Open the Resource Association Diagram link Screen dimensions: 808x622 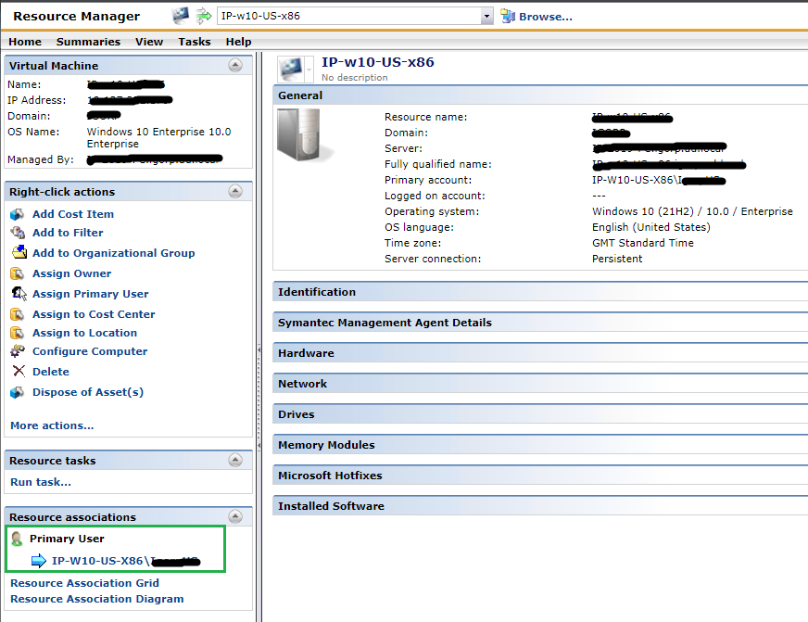click(96, 599)
